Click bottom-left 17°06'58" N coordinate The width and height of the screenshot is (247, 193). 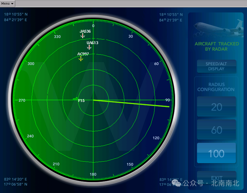click(x=16, y=184)
